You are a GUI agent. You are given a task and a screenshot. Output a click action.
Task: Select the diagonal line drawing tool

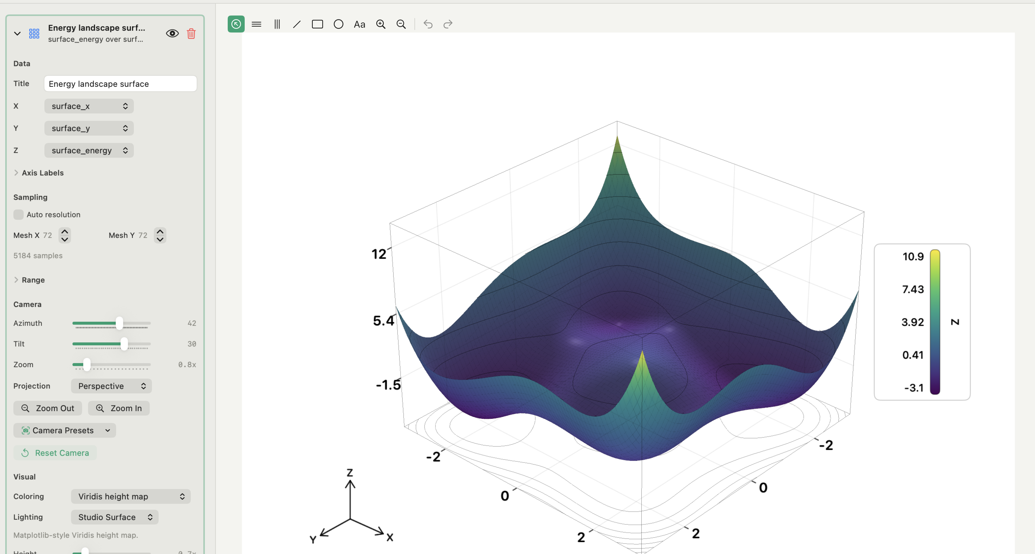tap(297, 24)
